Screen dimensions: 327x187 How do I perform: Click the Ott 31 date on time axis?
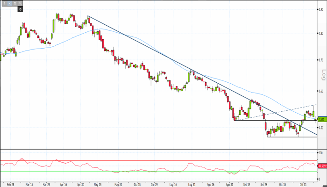[303, 184]
